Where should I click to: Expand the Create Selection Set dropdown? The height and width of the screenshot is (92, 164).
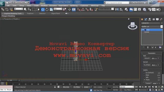(113, 9)
